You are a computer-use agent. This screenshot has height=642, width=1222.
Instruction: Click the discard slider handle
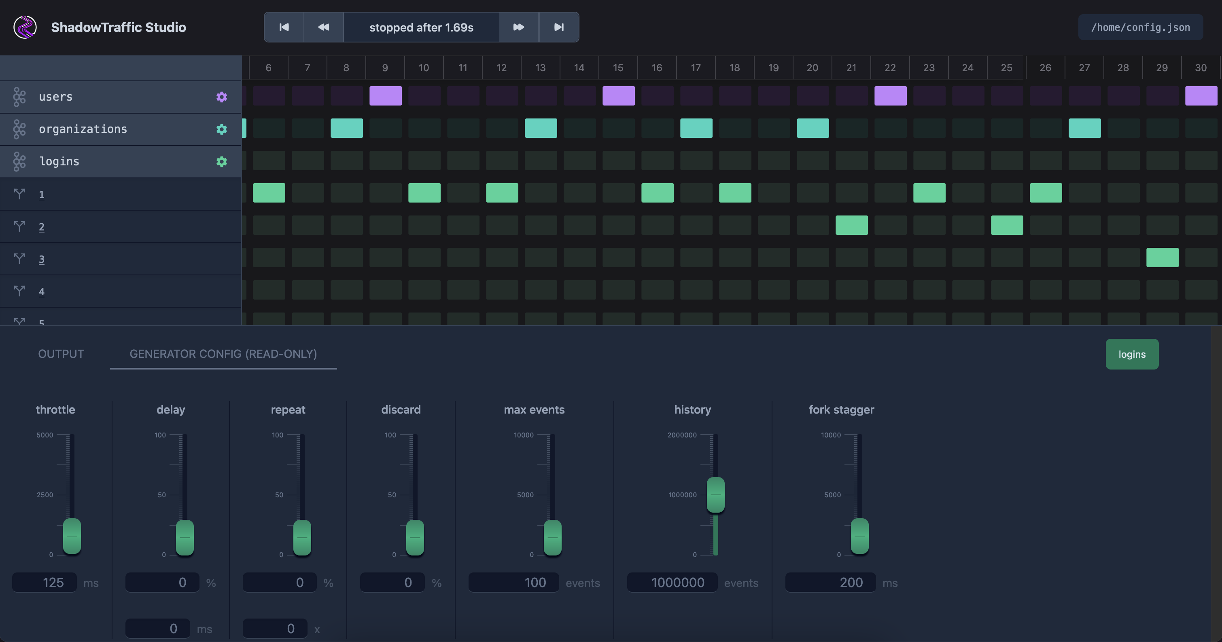click(415, 537)
